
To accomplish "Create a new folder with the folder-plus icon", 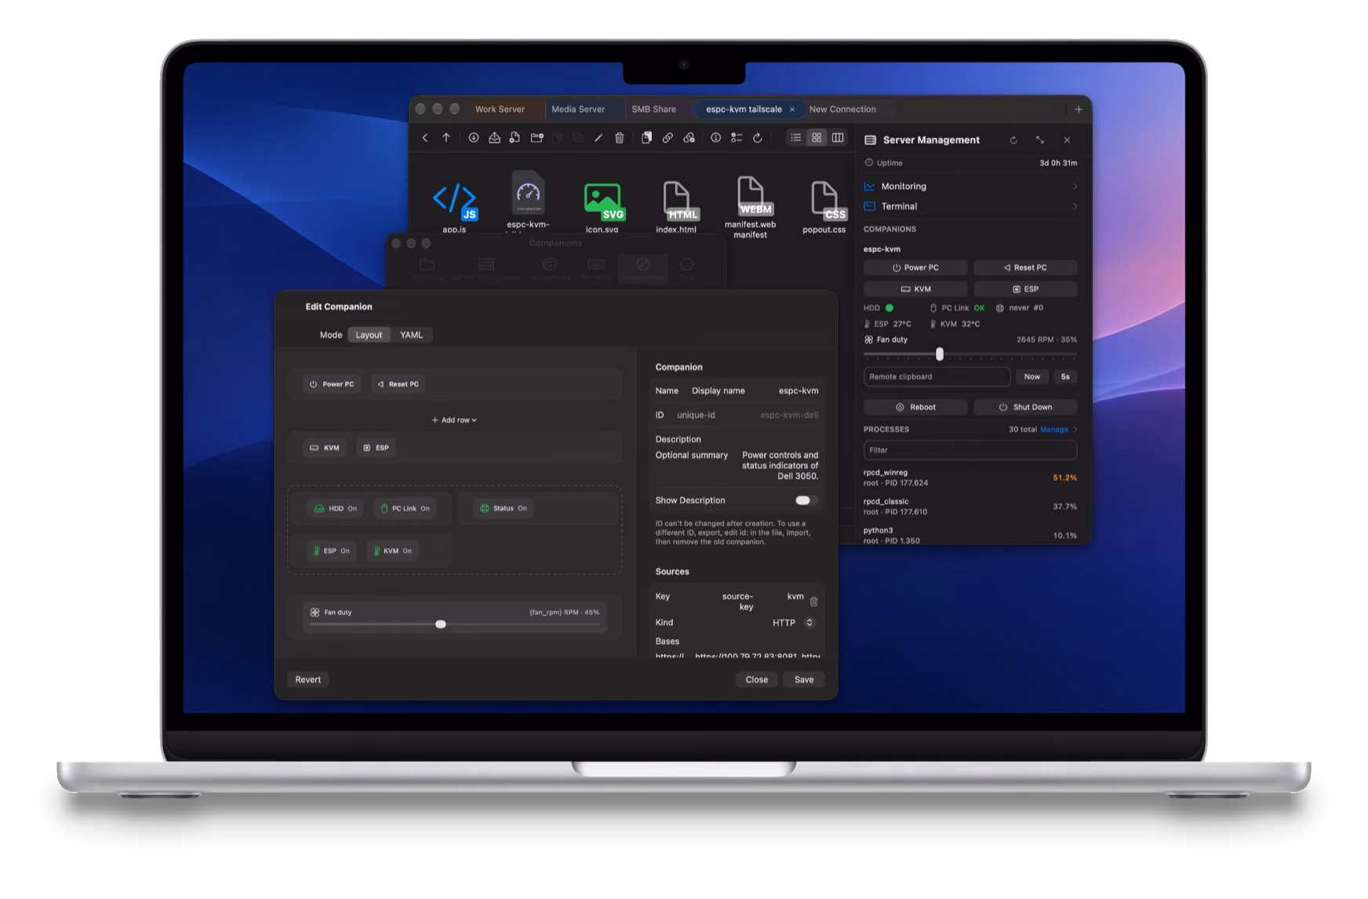I will pyautogui.click(x=537, y=138).
